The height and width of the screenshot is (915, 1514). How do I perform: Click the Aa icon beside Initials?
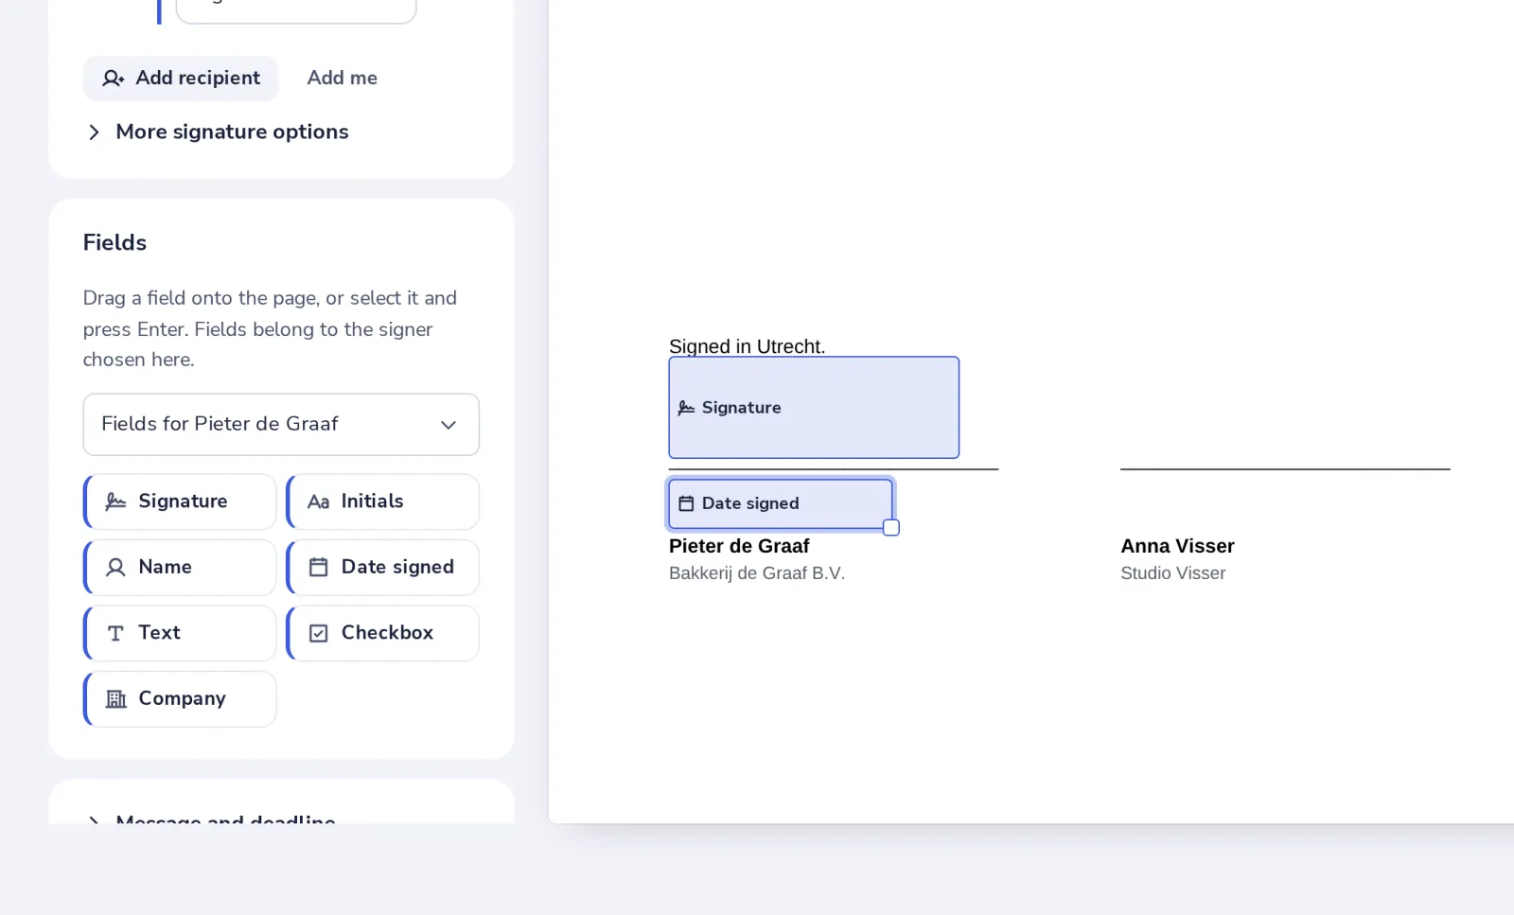[x=319, y=501]
